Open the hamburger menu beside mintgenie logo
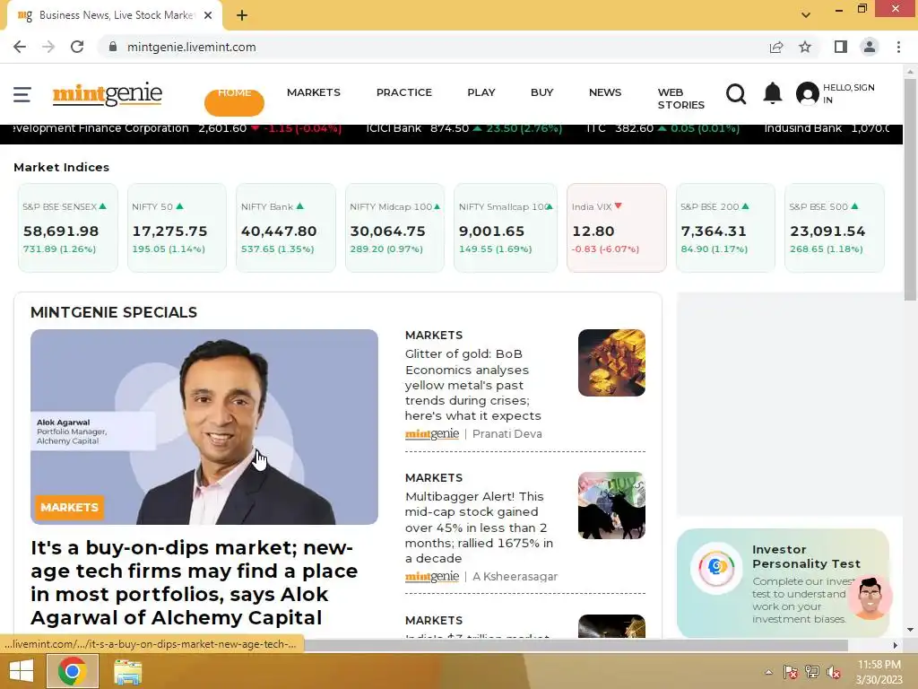Viewport: 918px width, 689px height. pyautogui.click(x=22, y=94)
